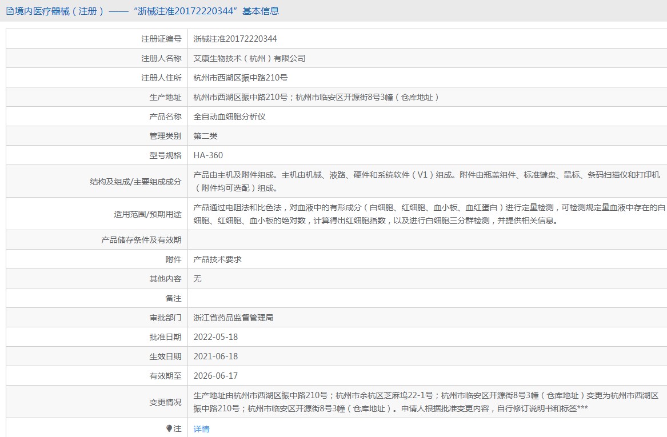Click the lightbulb icon beside 注
The height and width of the screenshot is (437, 667).
[x=169, y=428]
